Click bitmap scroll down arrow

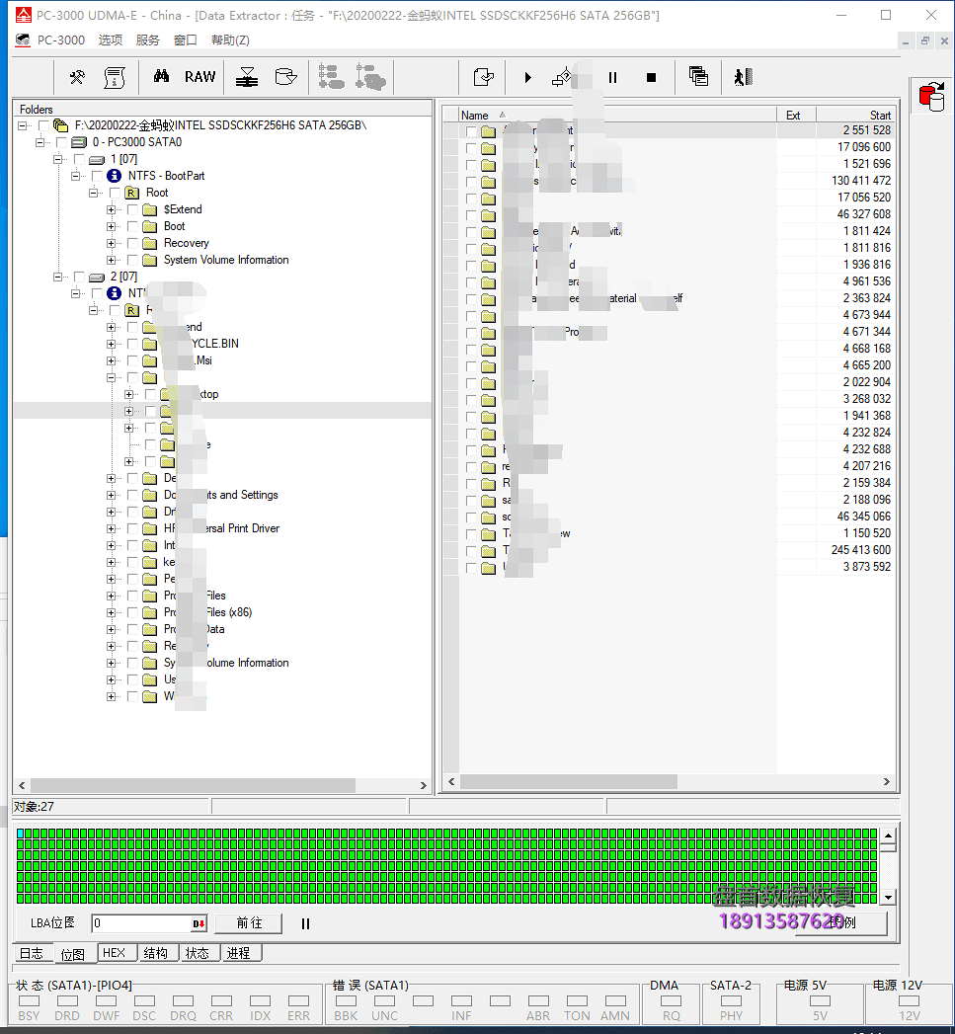(x=889, y=898)
